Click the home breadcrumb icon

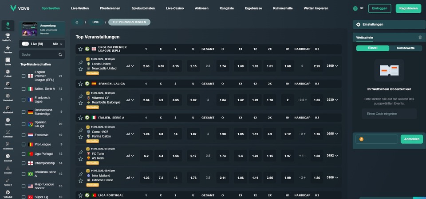tap(77, 22)
